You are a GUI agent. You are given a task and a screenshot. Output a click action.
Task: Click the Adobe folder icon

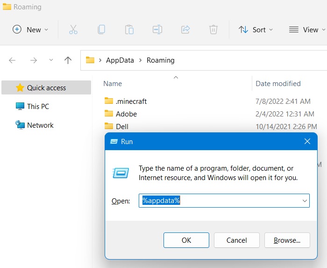click(x=109, y=113)
